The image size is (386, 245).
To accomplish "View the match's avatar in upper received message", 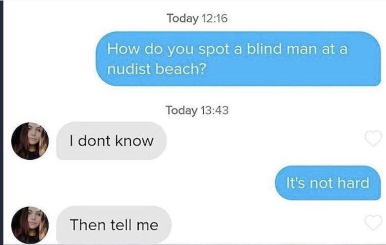I will pos(30,141).
